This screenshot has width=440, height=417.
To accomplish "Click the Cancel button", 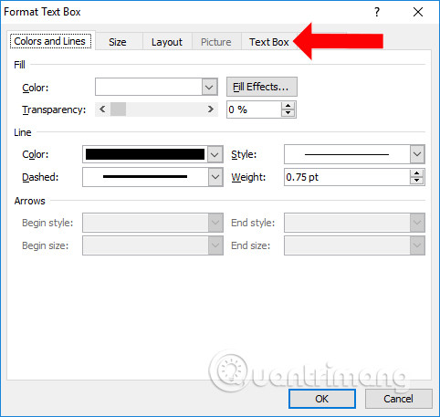I will point(398,399).
